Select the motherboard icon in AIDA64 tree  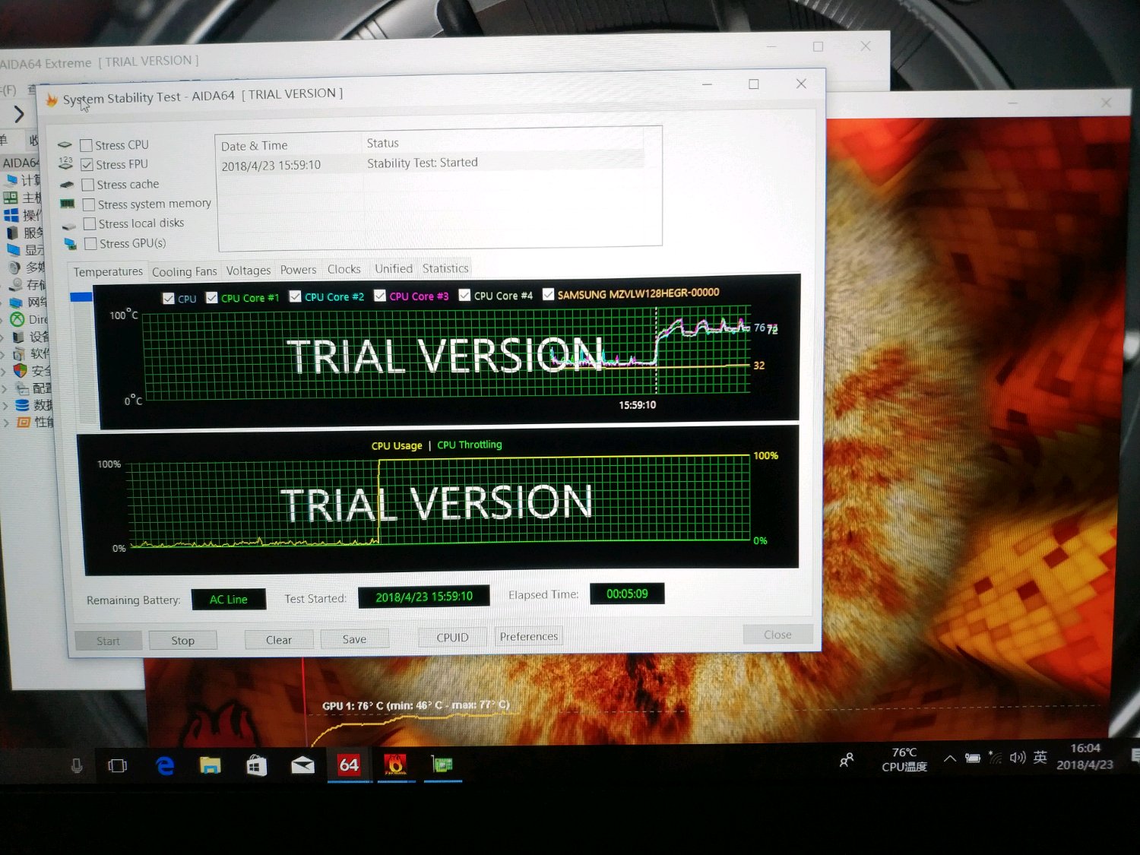pos(11,198)
